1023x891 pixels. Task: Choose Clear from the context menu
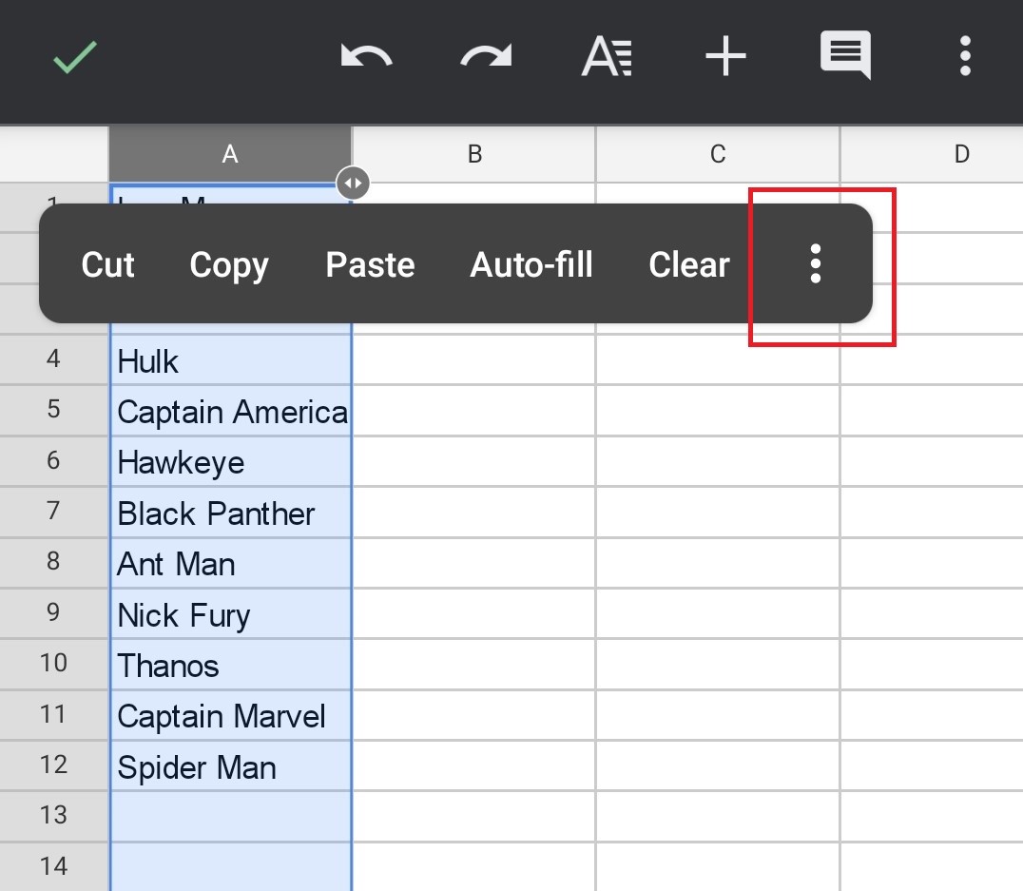[689, 265]
